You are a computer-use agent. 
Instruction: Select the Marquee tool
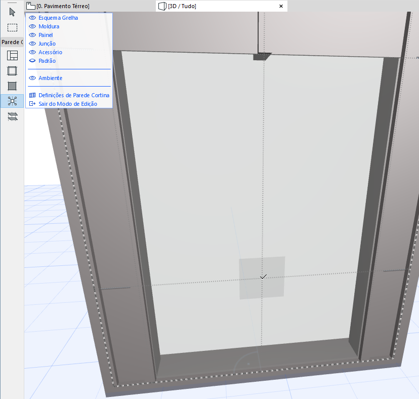[12, 27]
